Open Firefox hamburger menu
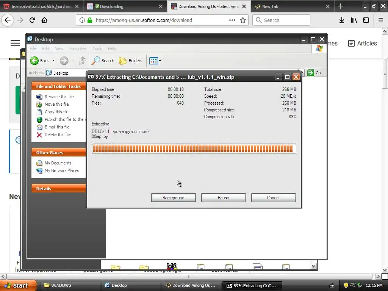Image resolution: width=388 pixels, height=291 pixels. [x=381, y=20]
